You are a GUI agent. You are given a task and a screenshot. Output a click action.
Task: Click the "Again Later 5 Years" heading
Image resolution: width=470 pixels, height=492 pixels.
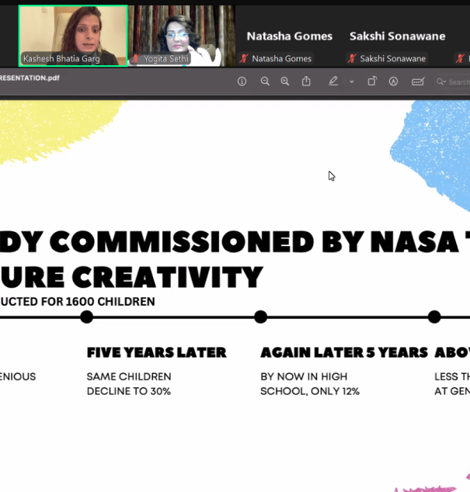[344, 352]
